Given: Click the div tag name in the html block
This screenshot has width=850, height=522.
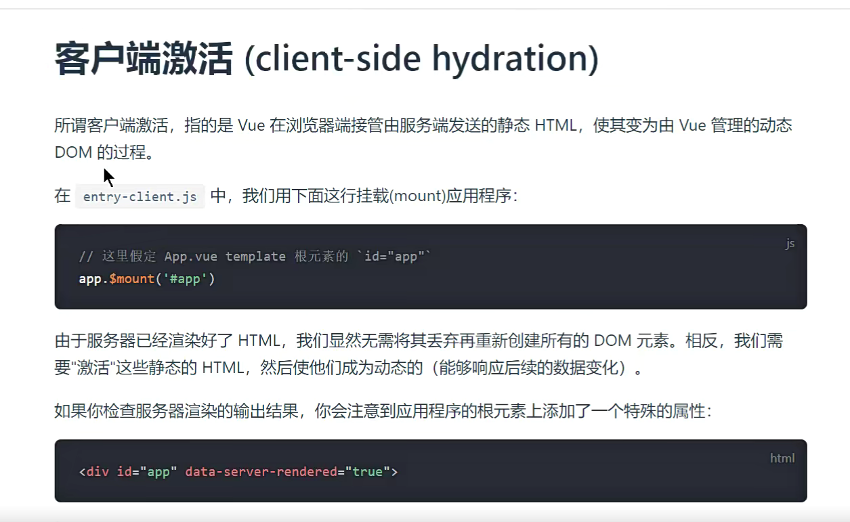Looking at the screenshot, I should pyautogui.click(x=98, y=471).
